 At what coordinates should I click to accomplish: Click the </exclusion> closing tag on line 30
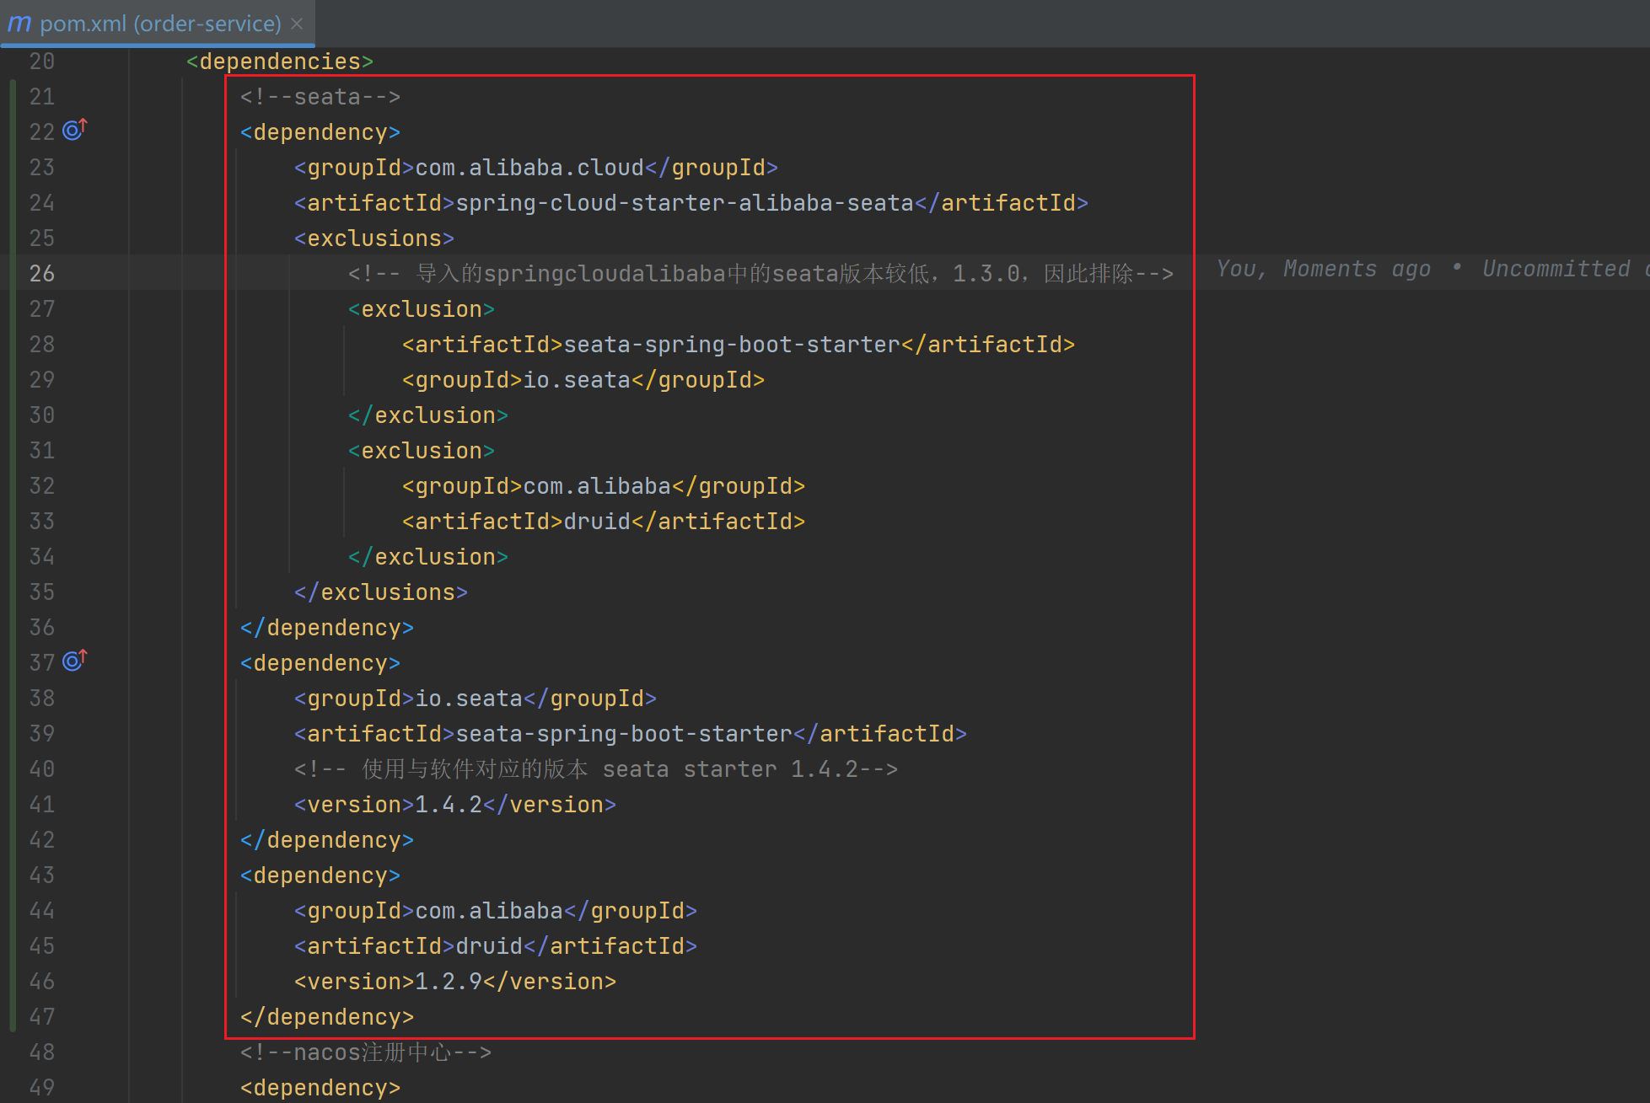tap(428, 415)
